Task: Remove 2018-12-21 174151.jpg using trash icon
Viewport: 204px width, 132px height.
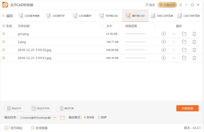Action: 194,58
